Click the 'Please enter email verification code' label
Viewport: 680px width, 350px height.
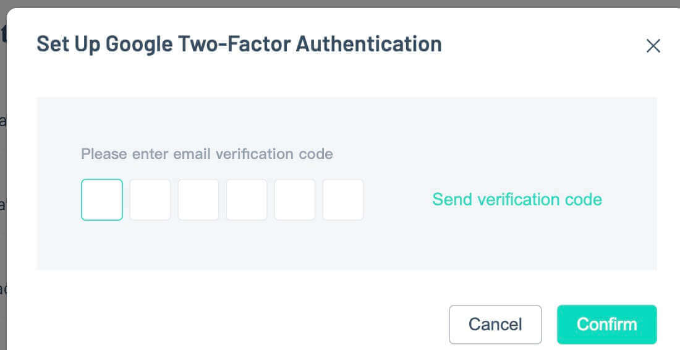206,154
